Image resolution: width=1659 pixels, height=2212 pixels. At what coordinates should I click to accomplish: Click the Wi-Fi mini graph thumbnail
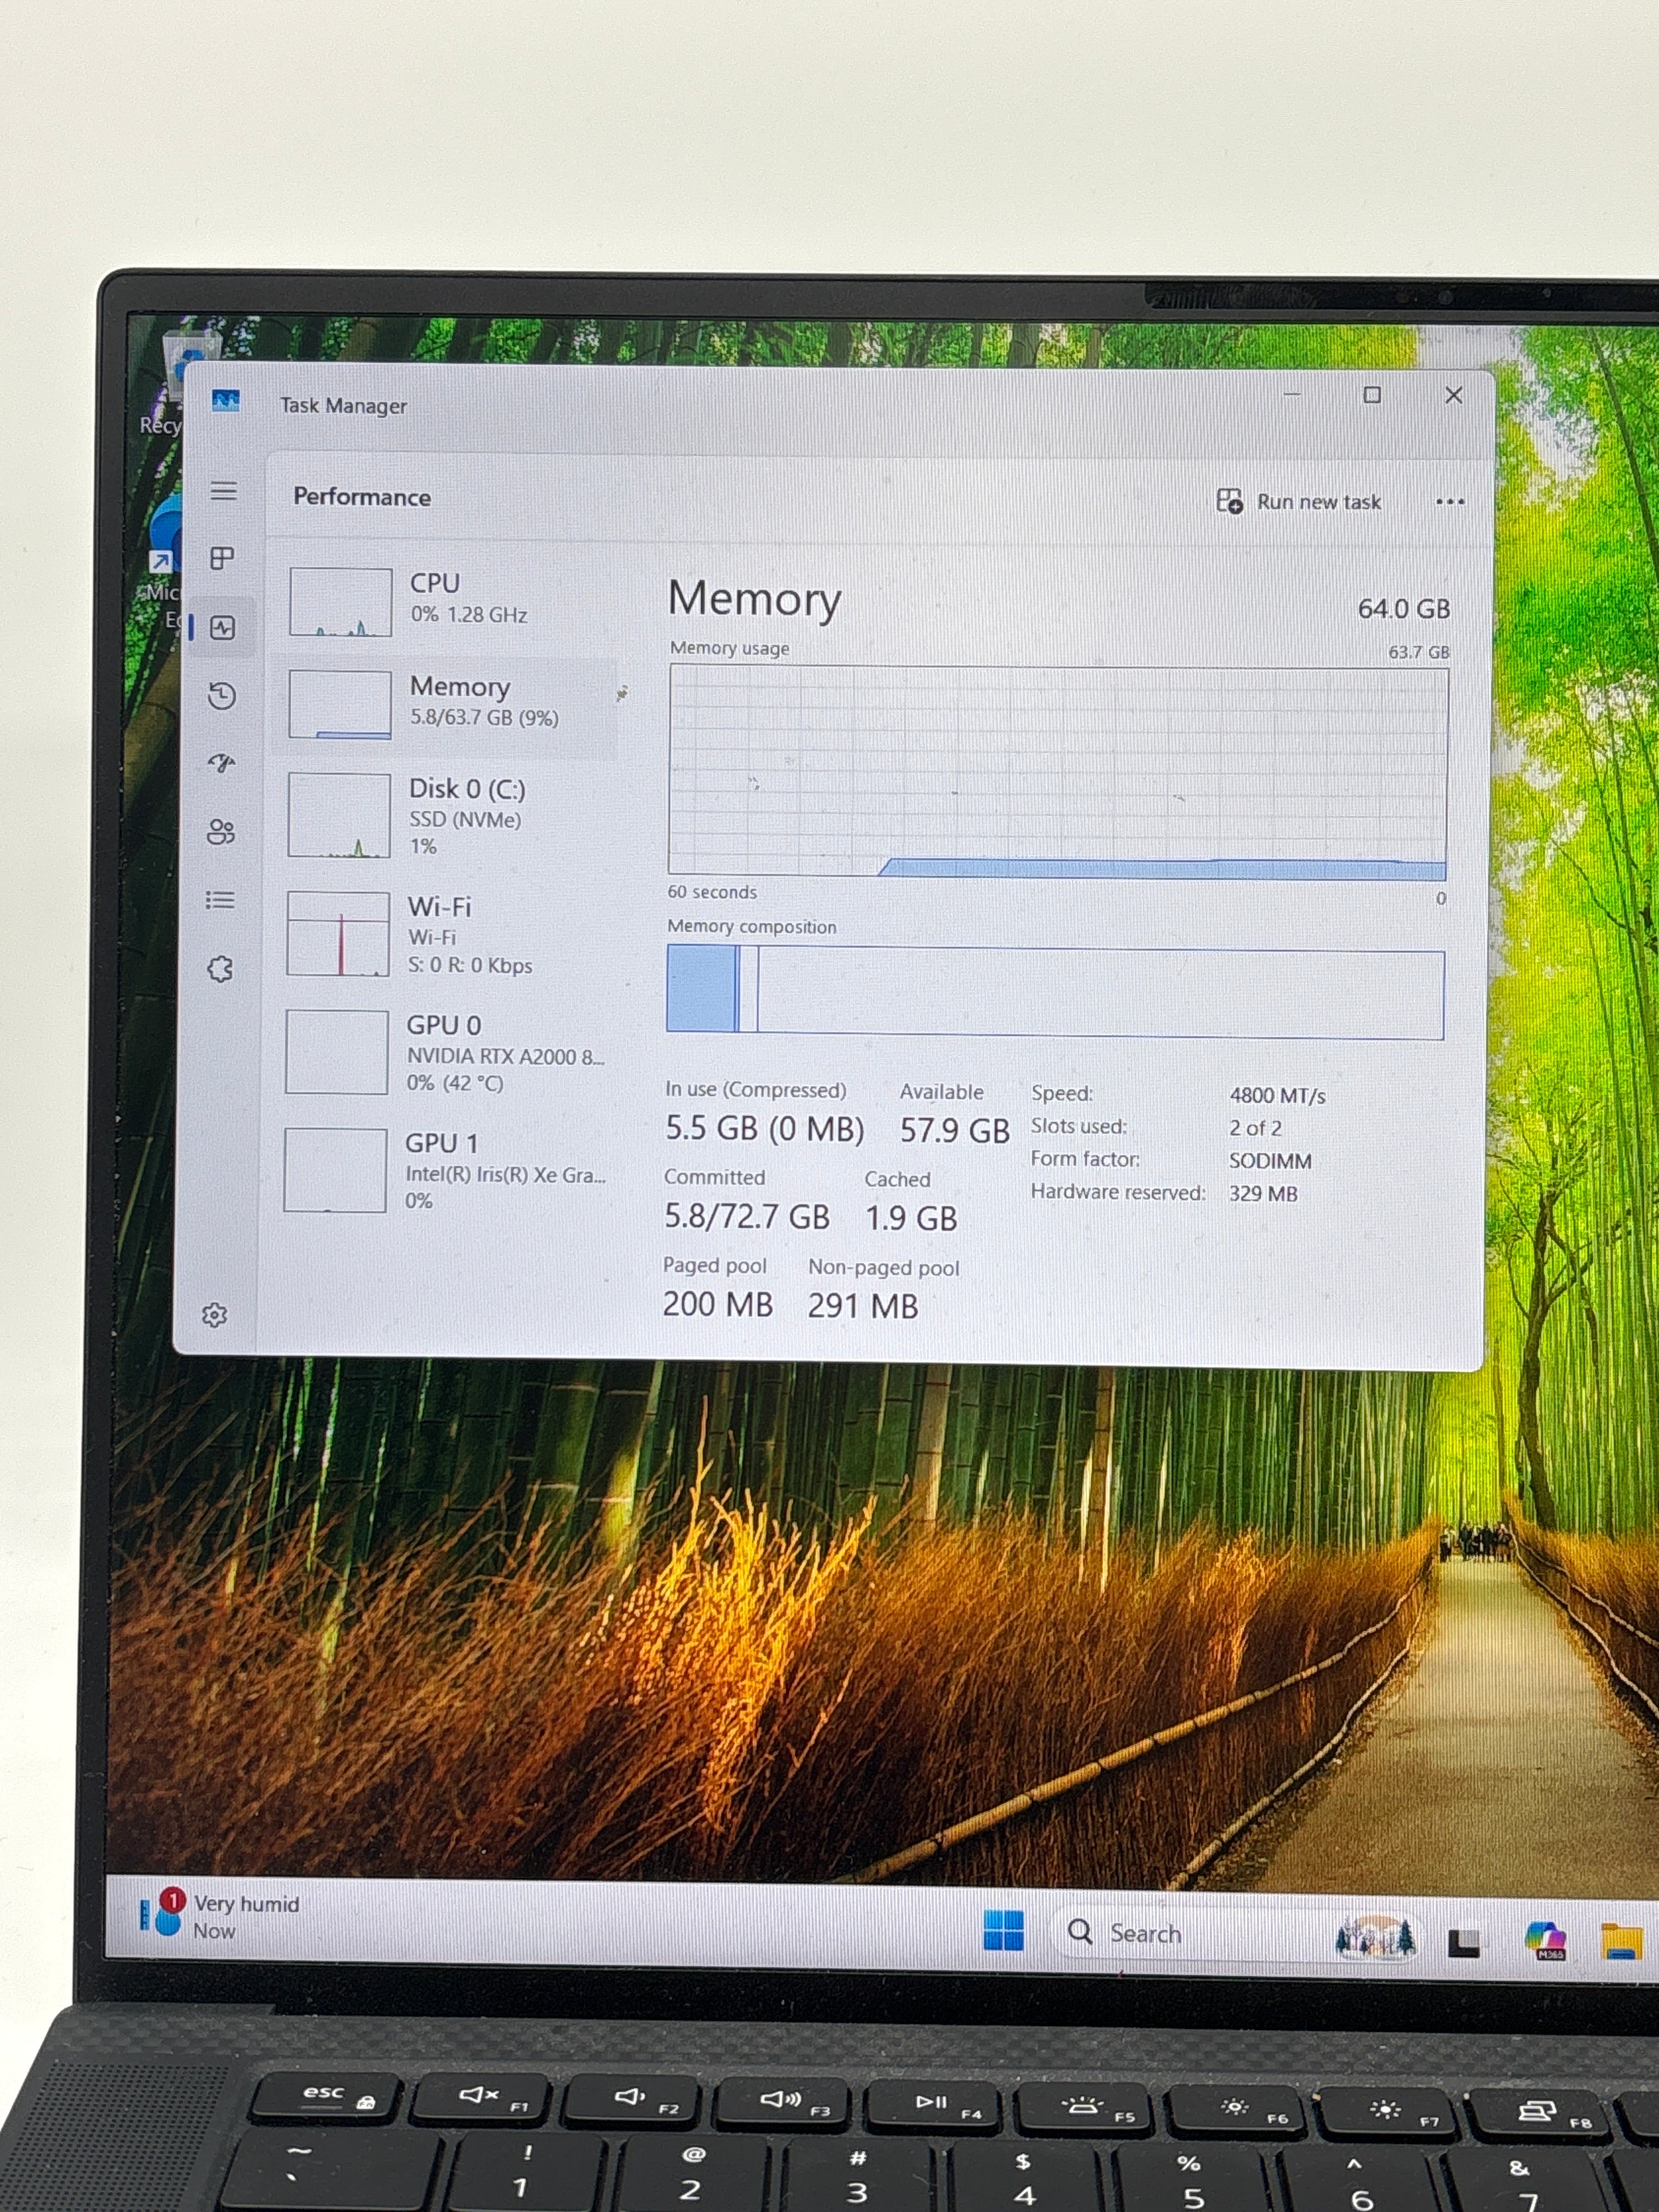(x=338, y=934)
